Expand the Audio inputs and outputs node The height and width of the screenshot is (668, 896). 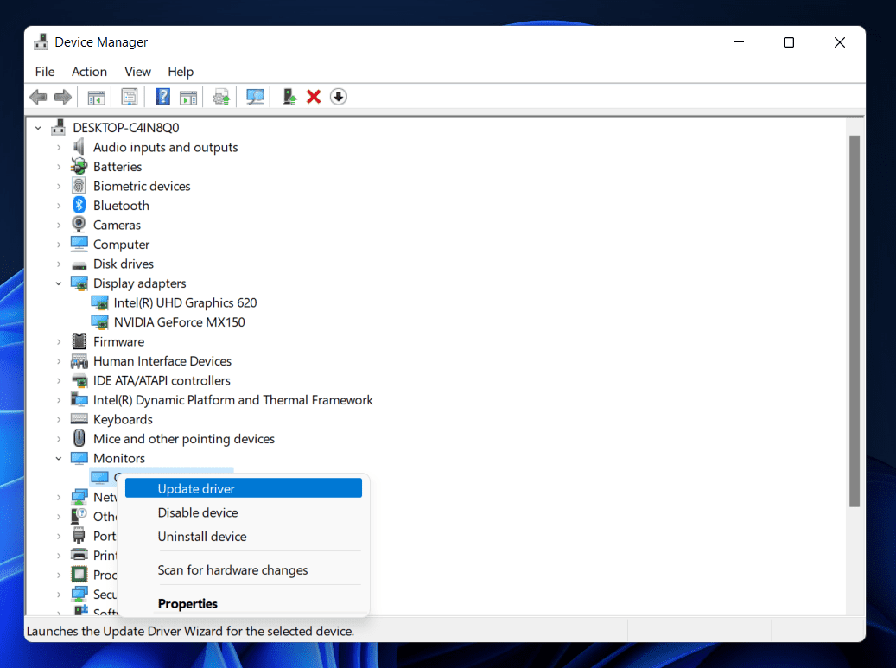click(59, 148)
